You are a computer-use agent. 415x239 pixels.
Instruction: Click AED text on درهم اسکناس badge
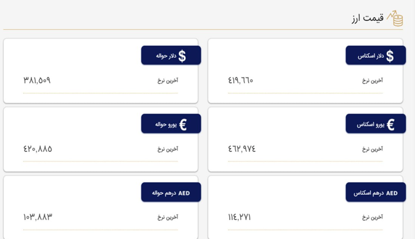tap(392, 193)
